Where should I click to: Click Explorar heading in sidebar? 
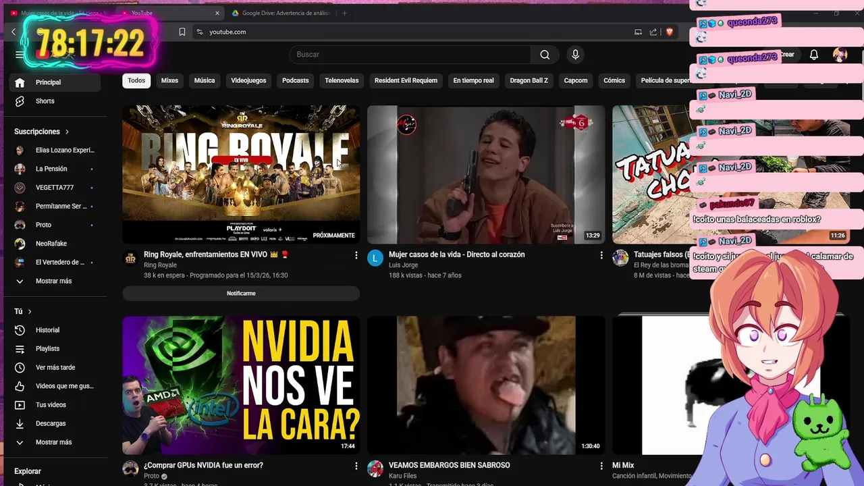[x=28, y=471]
